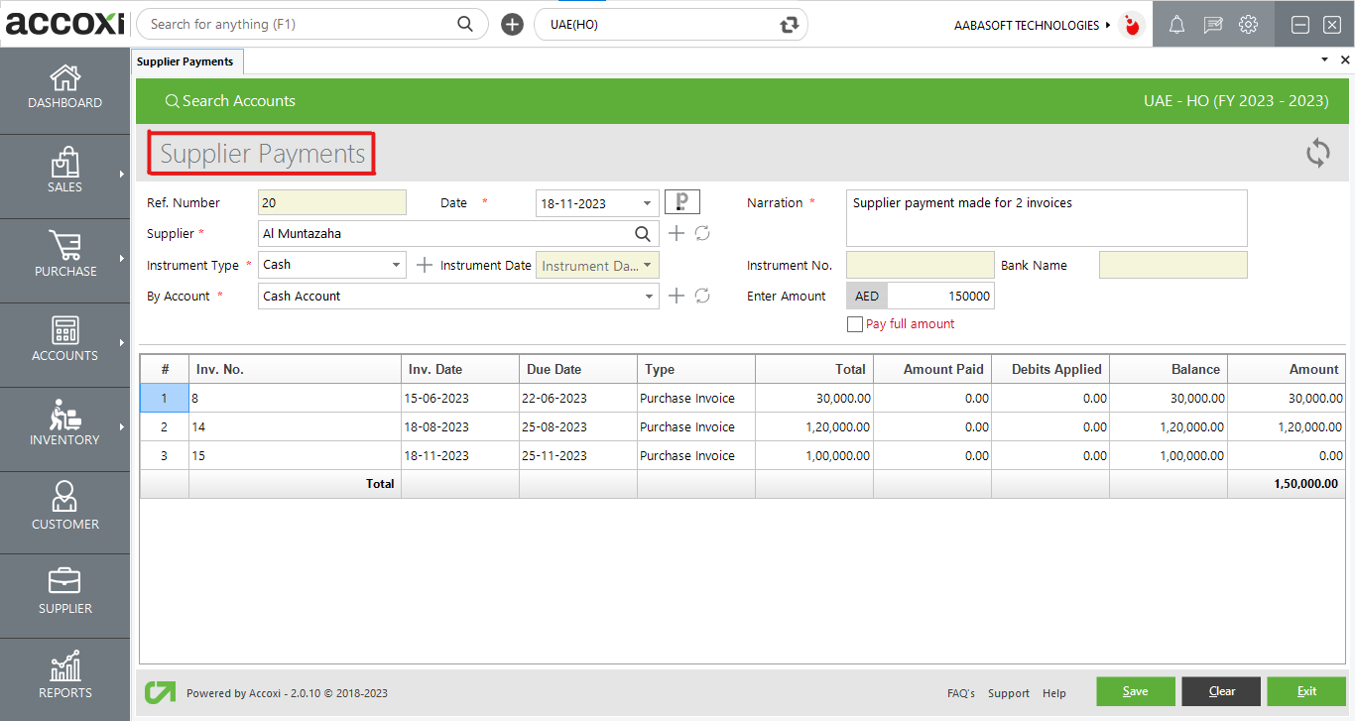Open the Instrument Type dropdown
This screenshot has height=721, width=1355.
pos(396,264)
